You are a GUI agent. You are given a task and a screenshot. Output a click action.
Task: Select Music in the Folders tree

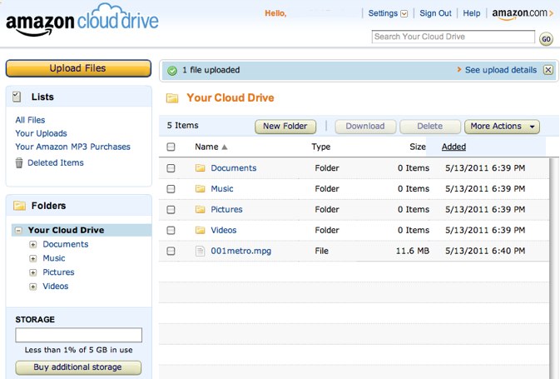[54, 258]
